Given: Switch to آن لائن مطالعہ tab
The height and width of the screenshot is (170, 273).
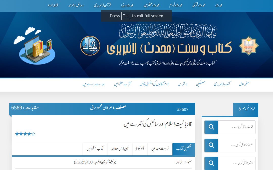Looking at the screenshot, I should point(120,149).
